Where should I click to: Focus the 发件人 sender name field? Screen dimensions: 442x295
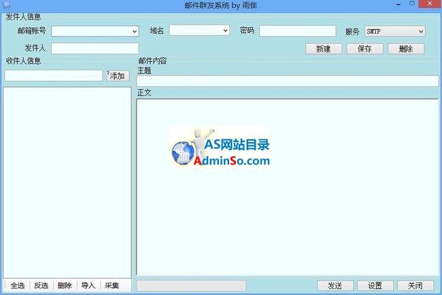click(95, 48)
